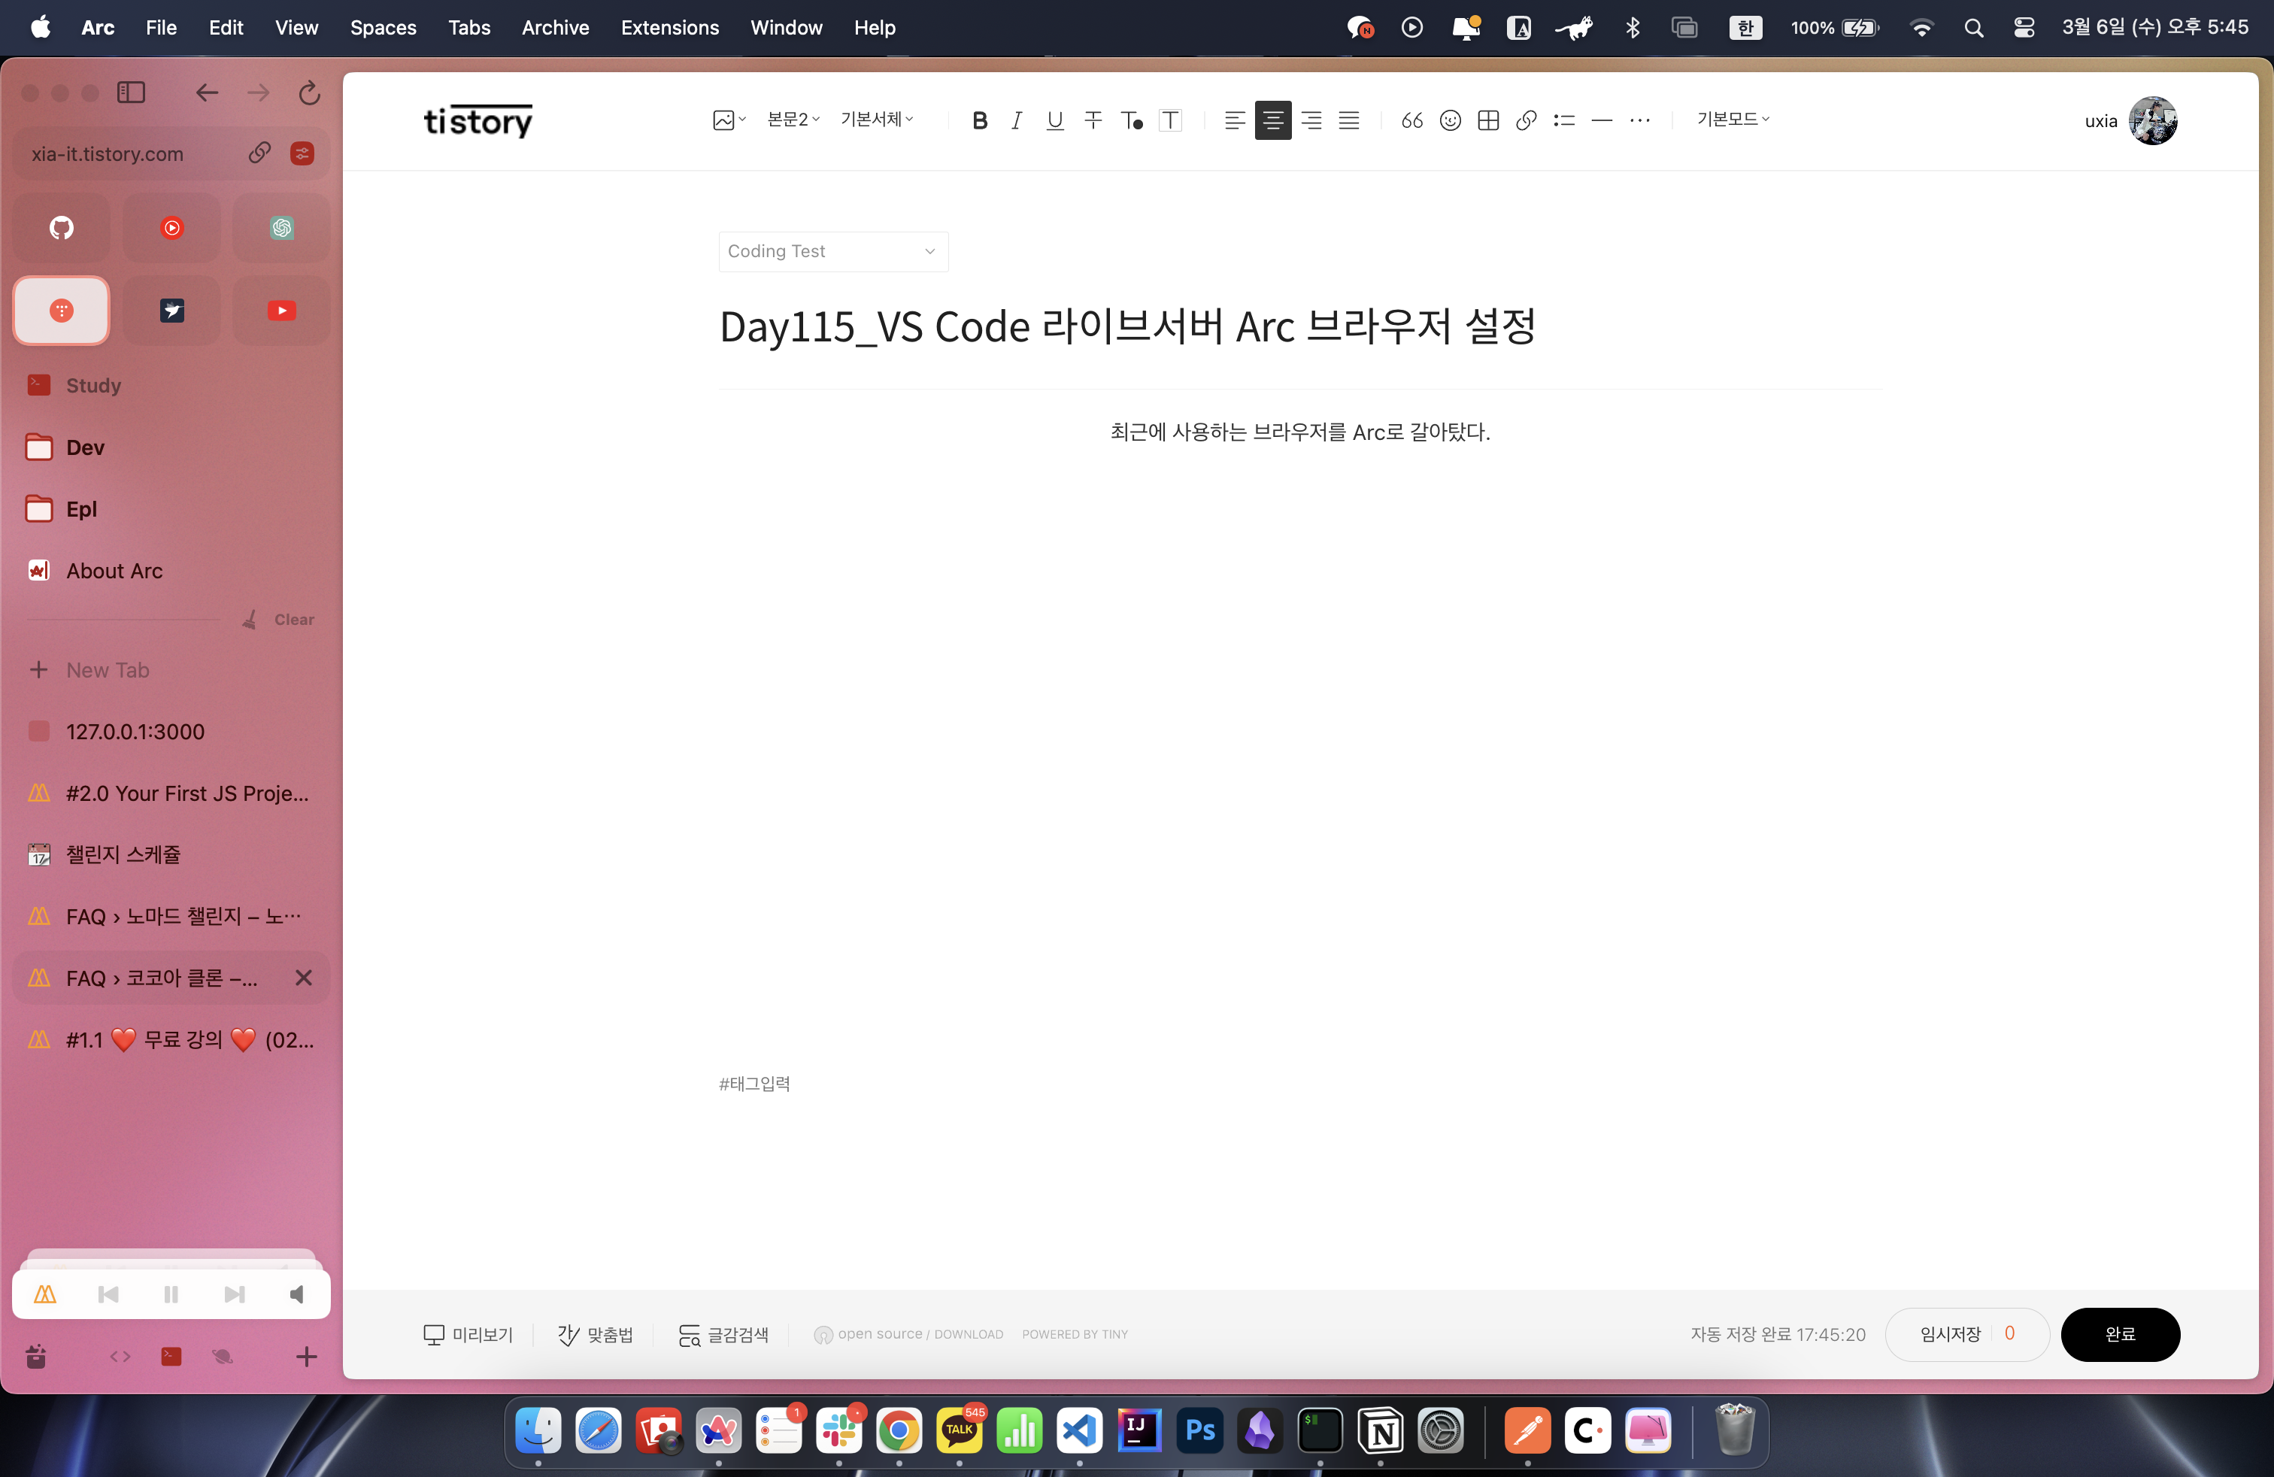Toggle italic formatting

point(1017,120)
